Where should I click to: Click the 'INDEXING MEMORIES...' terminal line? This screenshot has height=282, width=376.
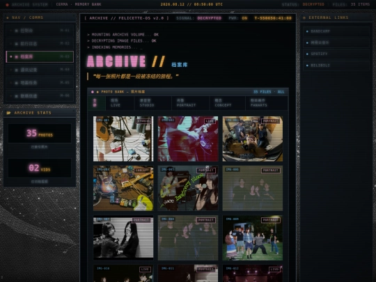click(115, 47)
